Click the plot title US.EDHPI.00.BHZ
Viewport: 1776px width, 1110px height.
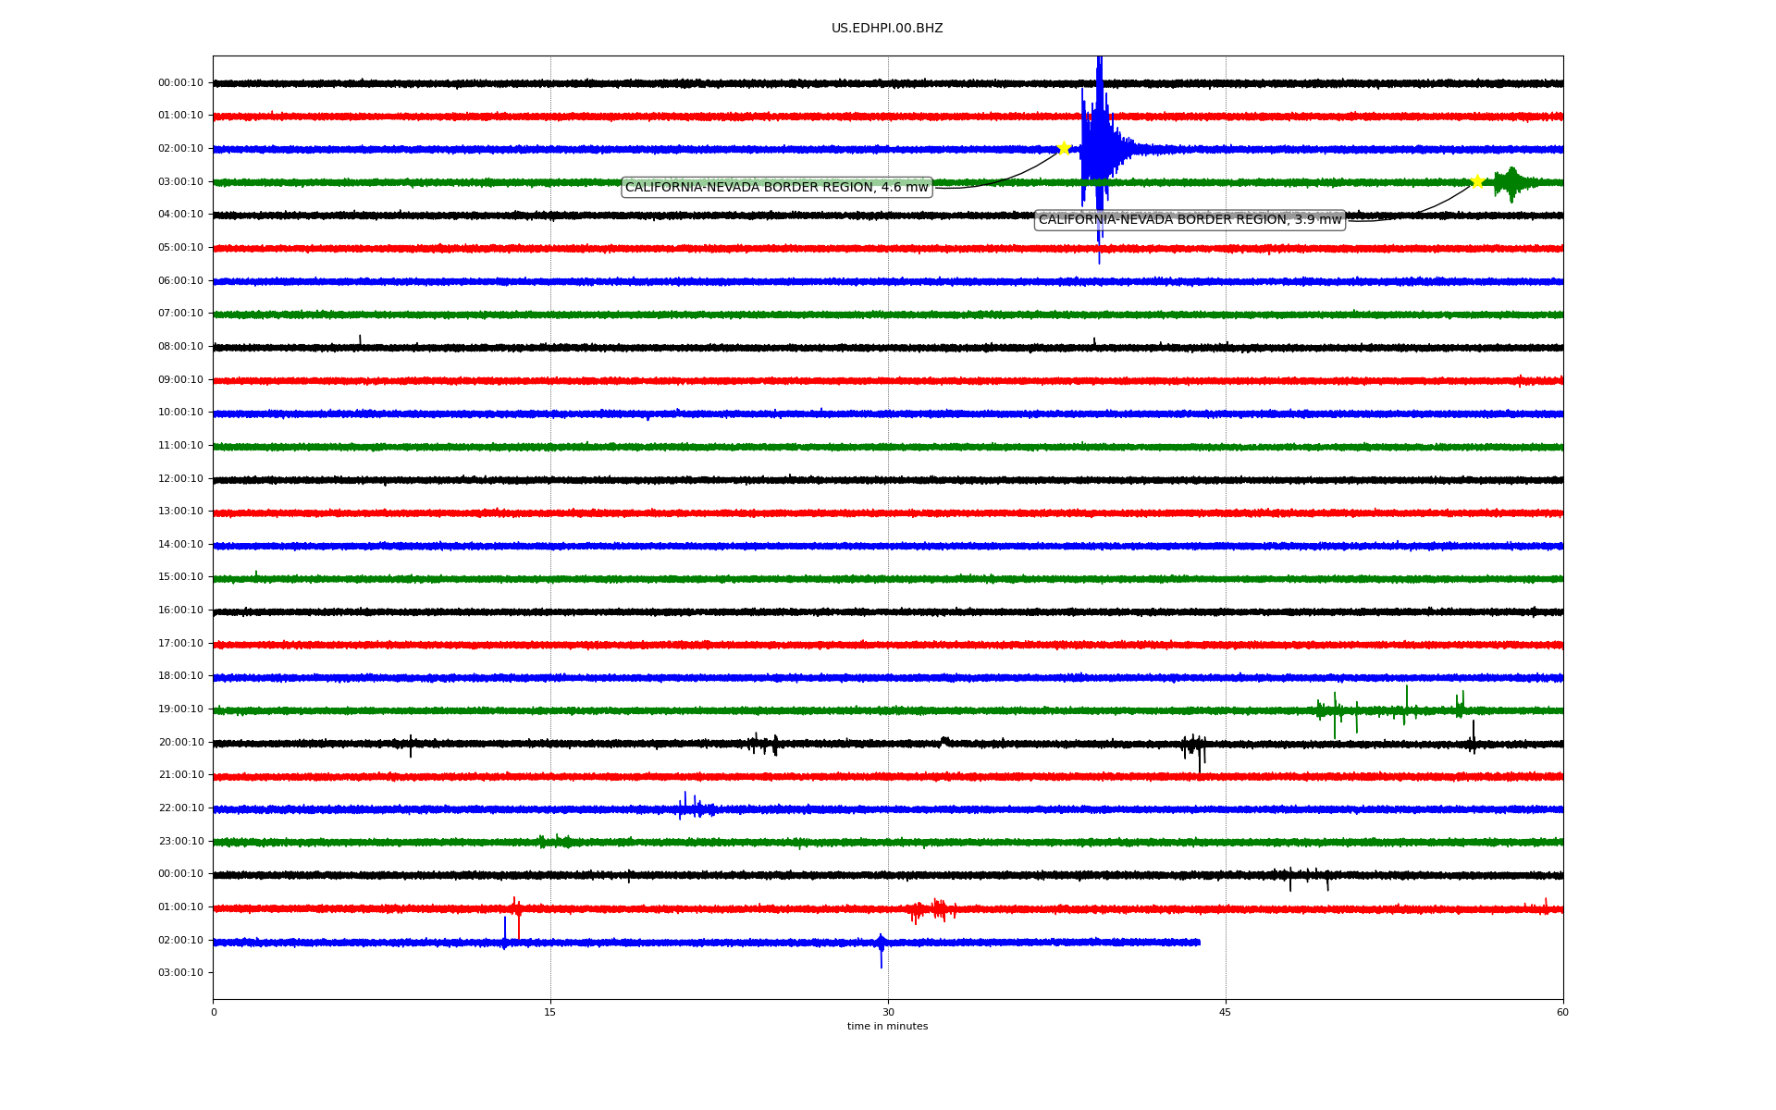point(887,29)
